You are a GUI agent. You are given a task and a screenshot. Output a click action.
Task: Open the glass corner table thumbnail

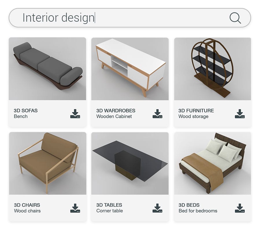[x=130, y=163]
